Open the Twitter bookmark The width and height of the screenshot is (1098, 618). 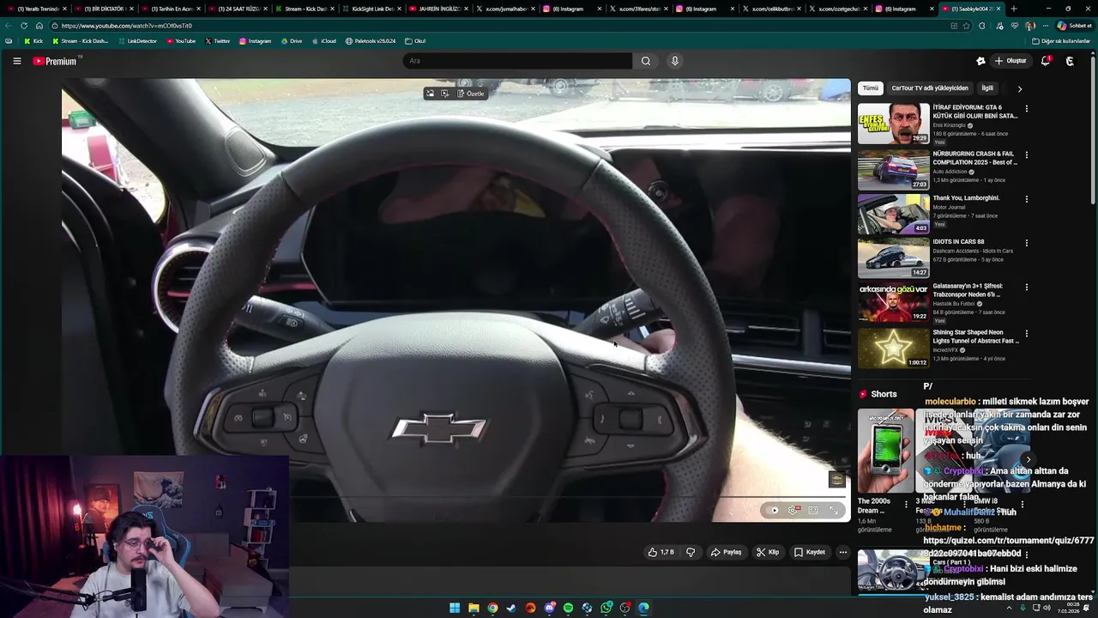point(218,41)
